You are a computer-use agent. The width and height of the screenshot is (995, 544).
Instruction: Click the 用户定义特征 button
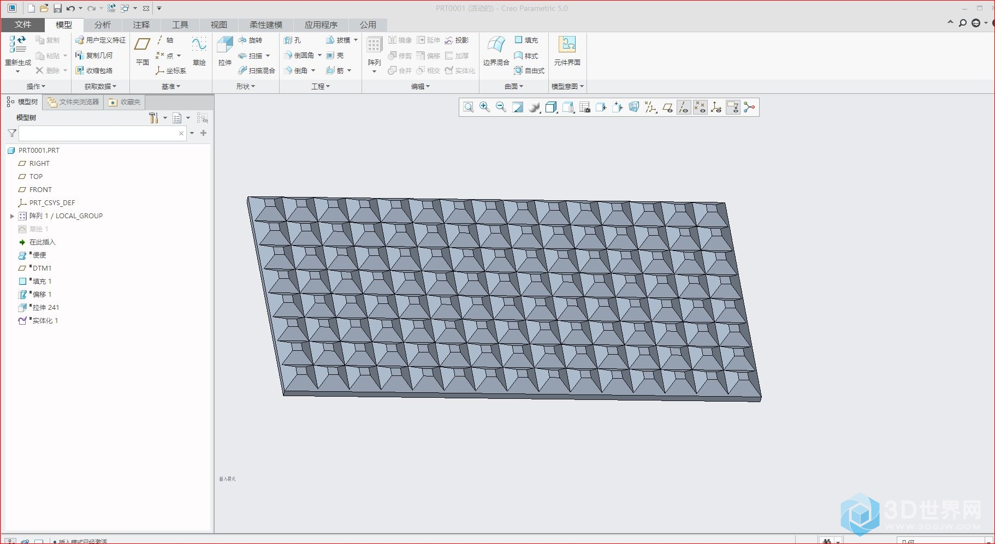pyautogui.click(x=101, y=40)
